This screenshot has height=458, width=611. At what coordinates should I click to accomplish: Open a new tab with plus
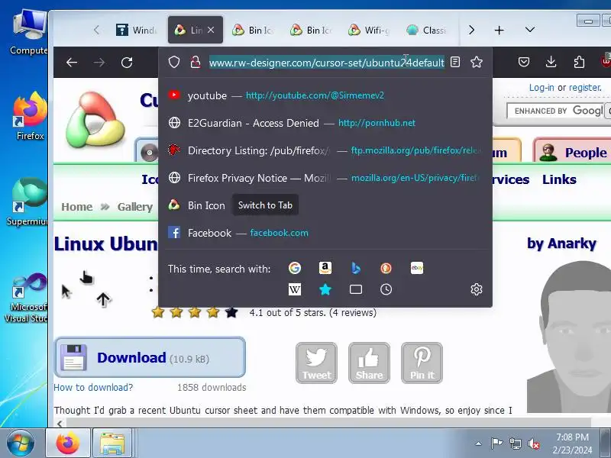499,30
